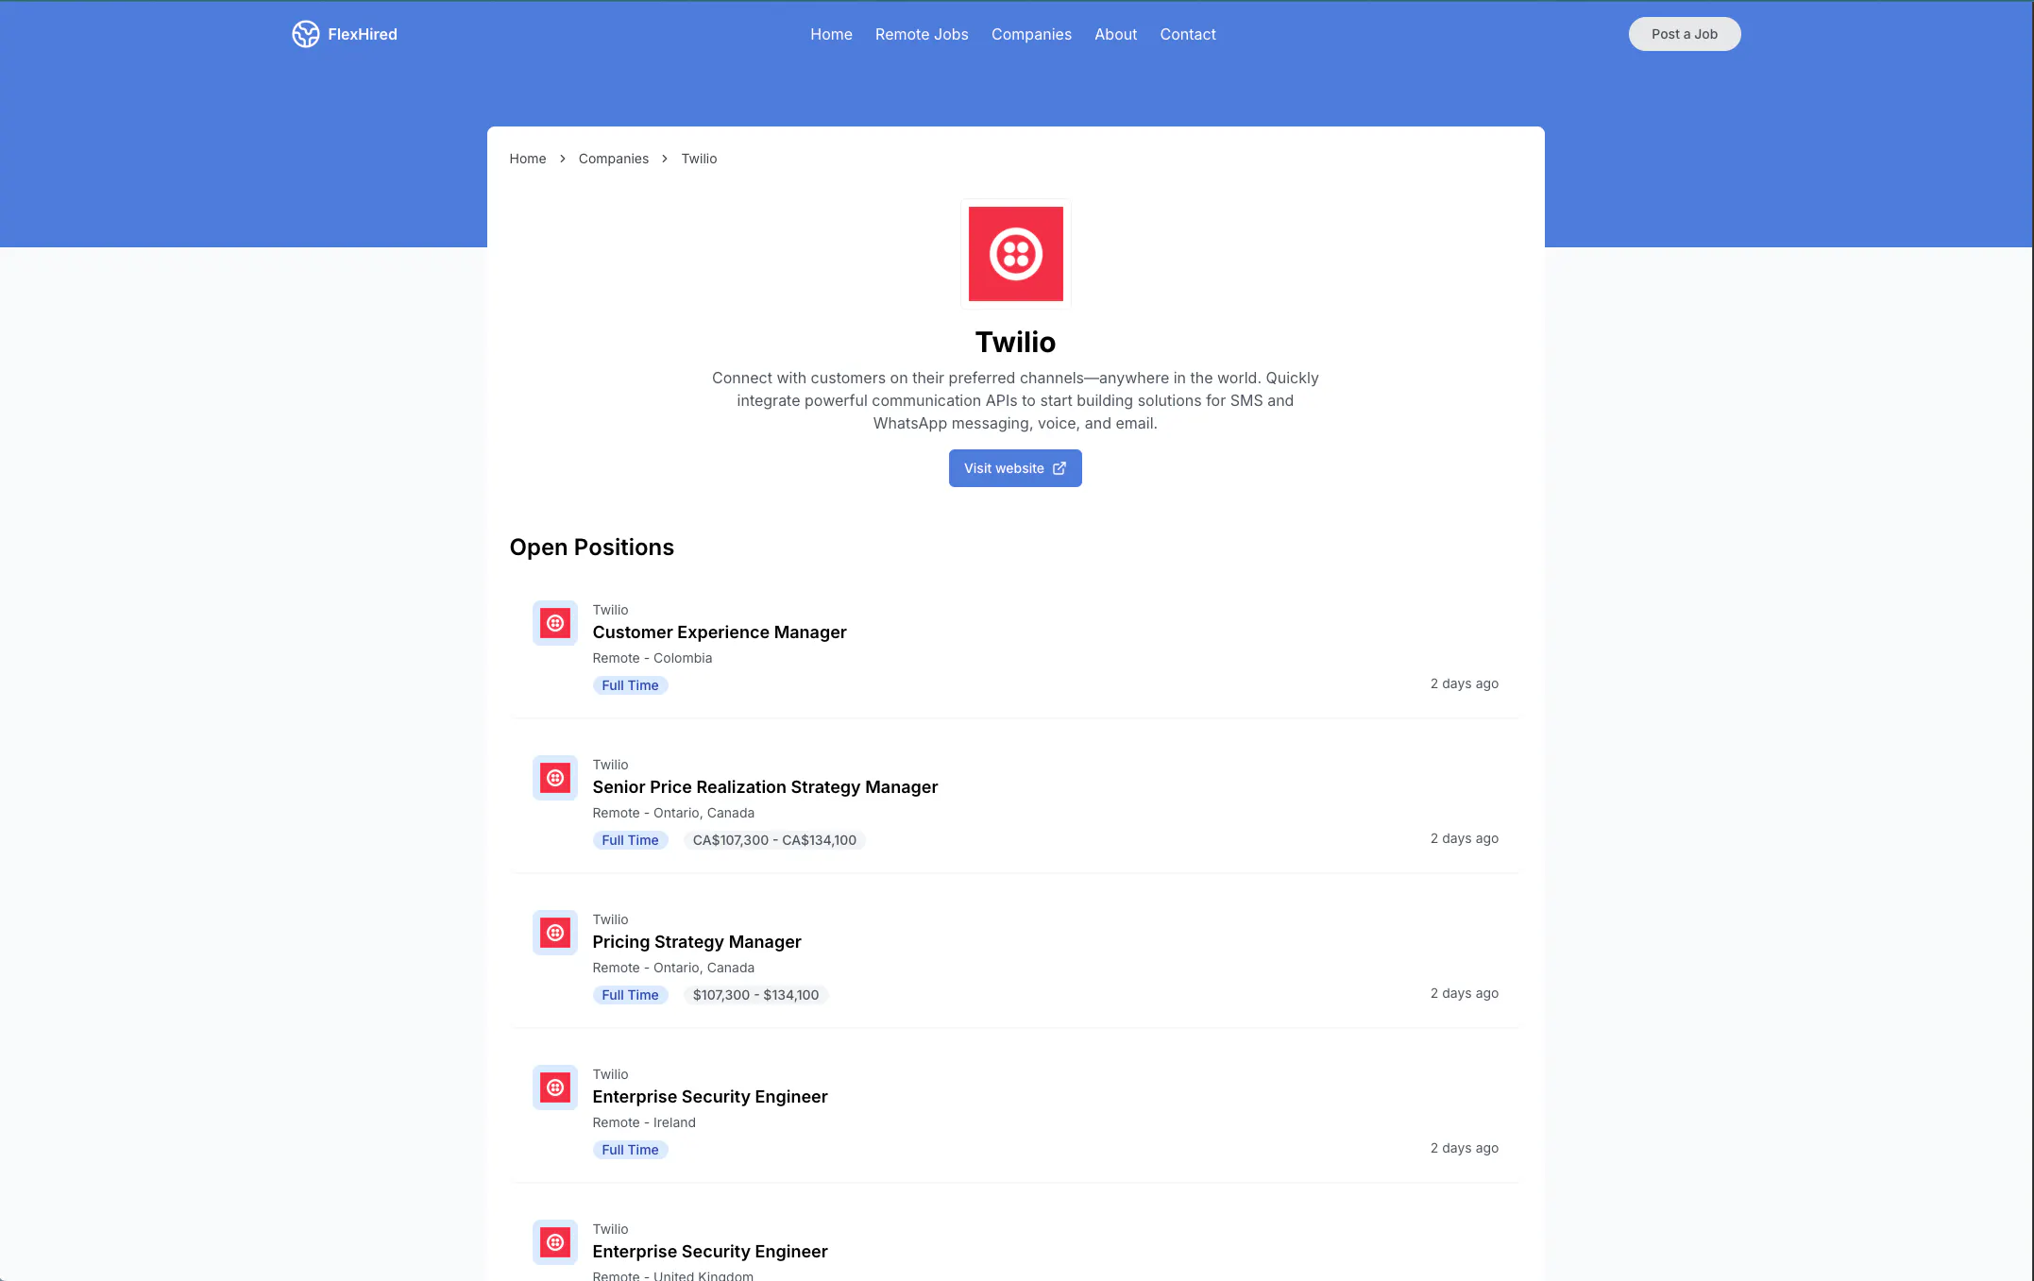Click the Remote - Colombia location text
This screenshot has width=2034, height=1281.
(653, 658)
